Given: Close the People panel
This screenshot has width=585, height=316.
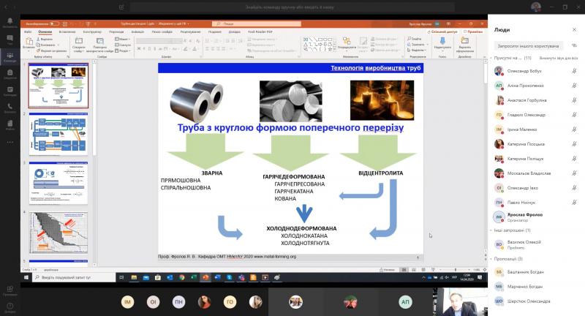Looking at the screenshot, I should pos(575,30).
